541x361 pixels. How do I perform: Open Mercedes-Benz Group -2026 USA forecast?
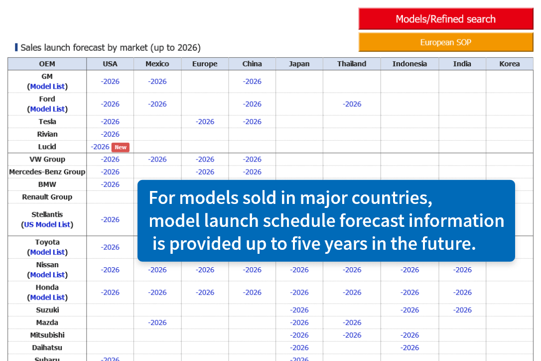[x=110, y=172]
